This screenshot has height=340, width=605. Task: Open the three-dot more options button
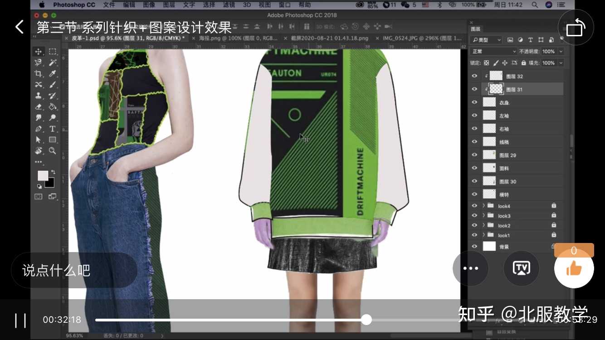(471, 268)
